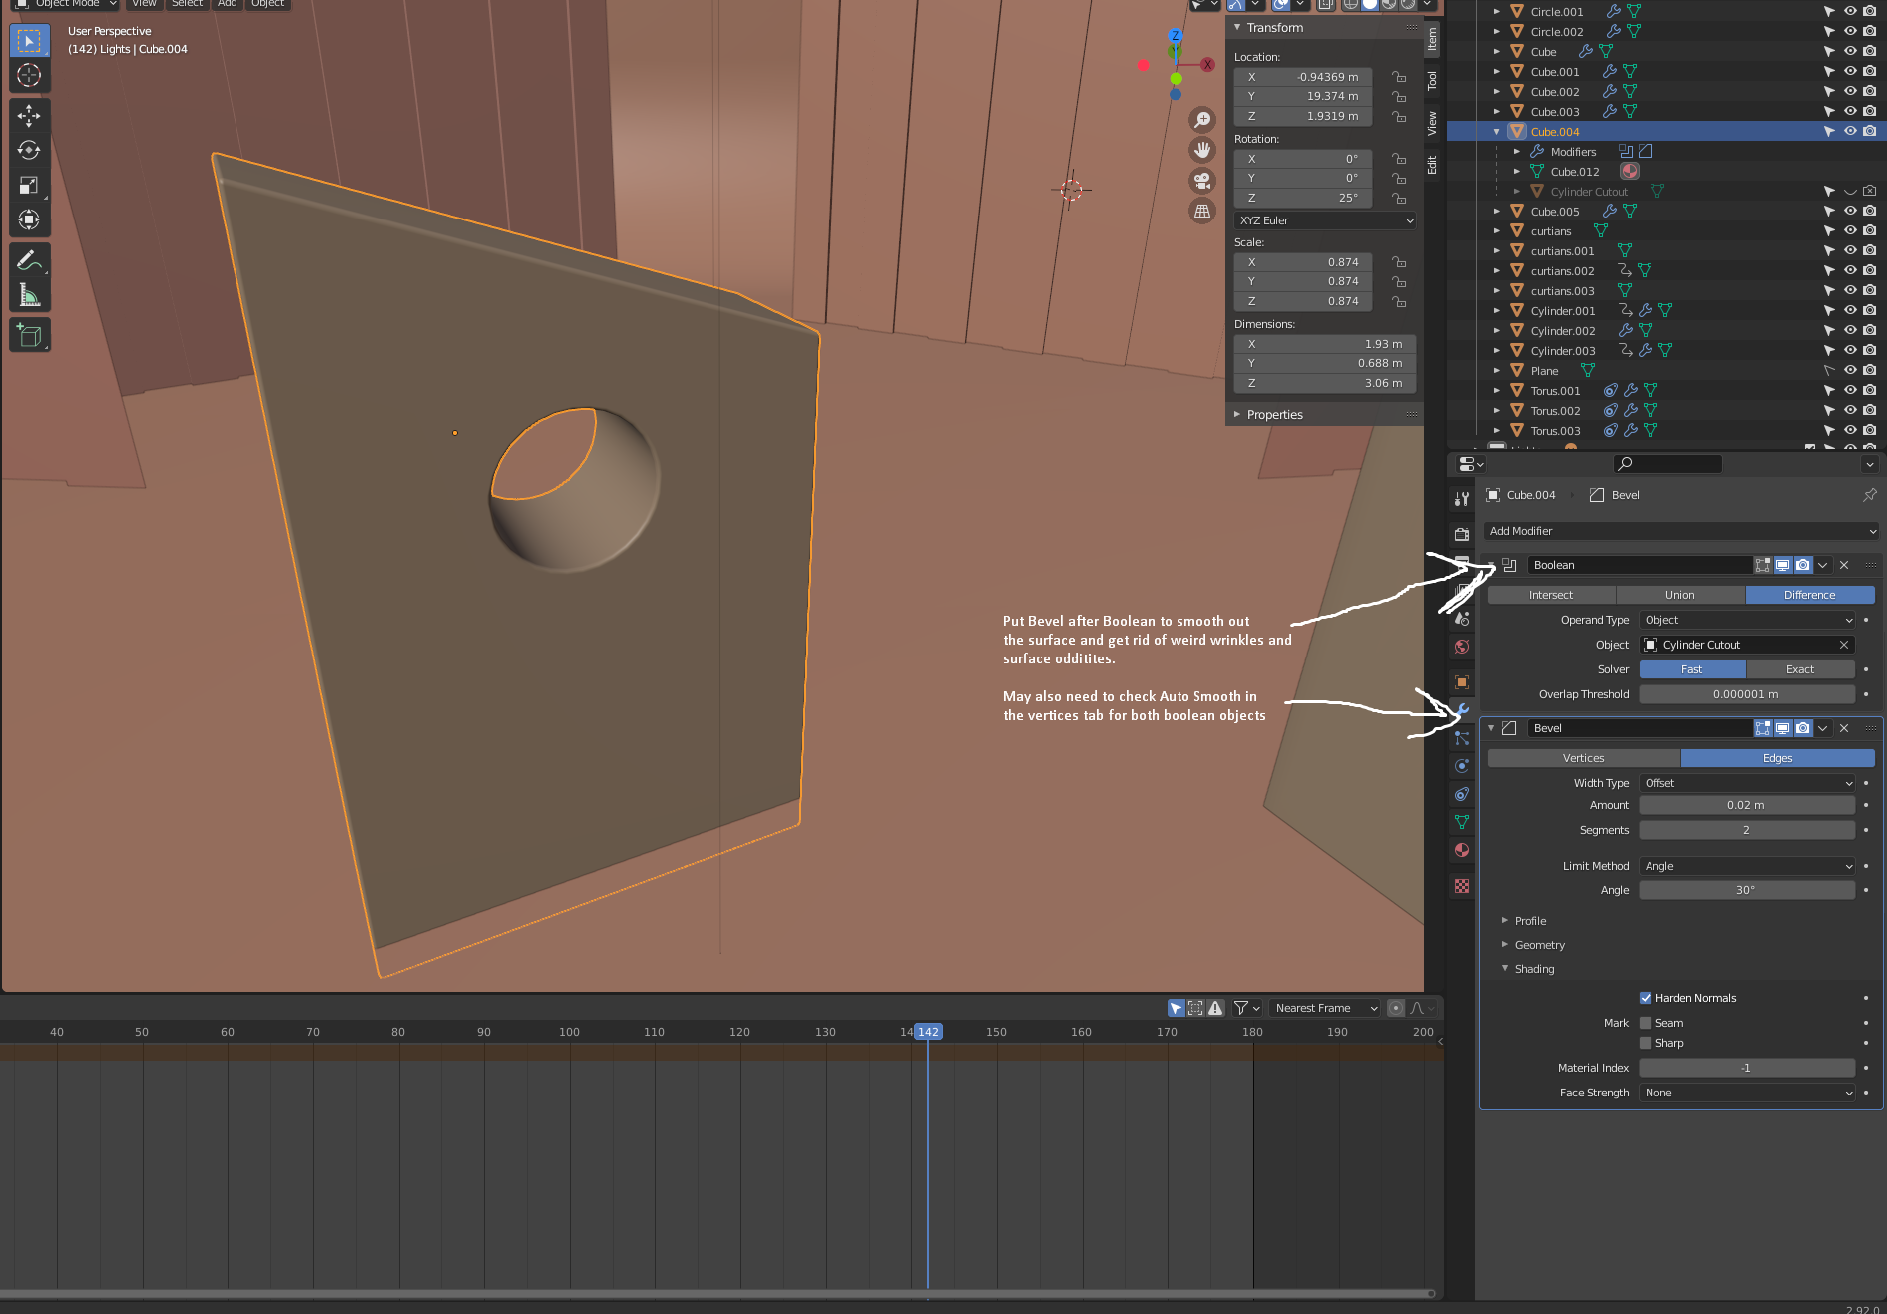
Task: Open the Texture properties tab icon
Action: click(x=1462, y=886)
